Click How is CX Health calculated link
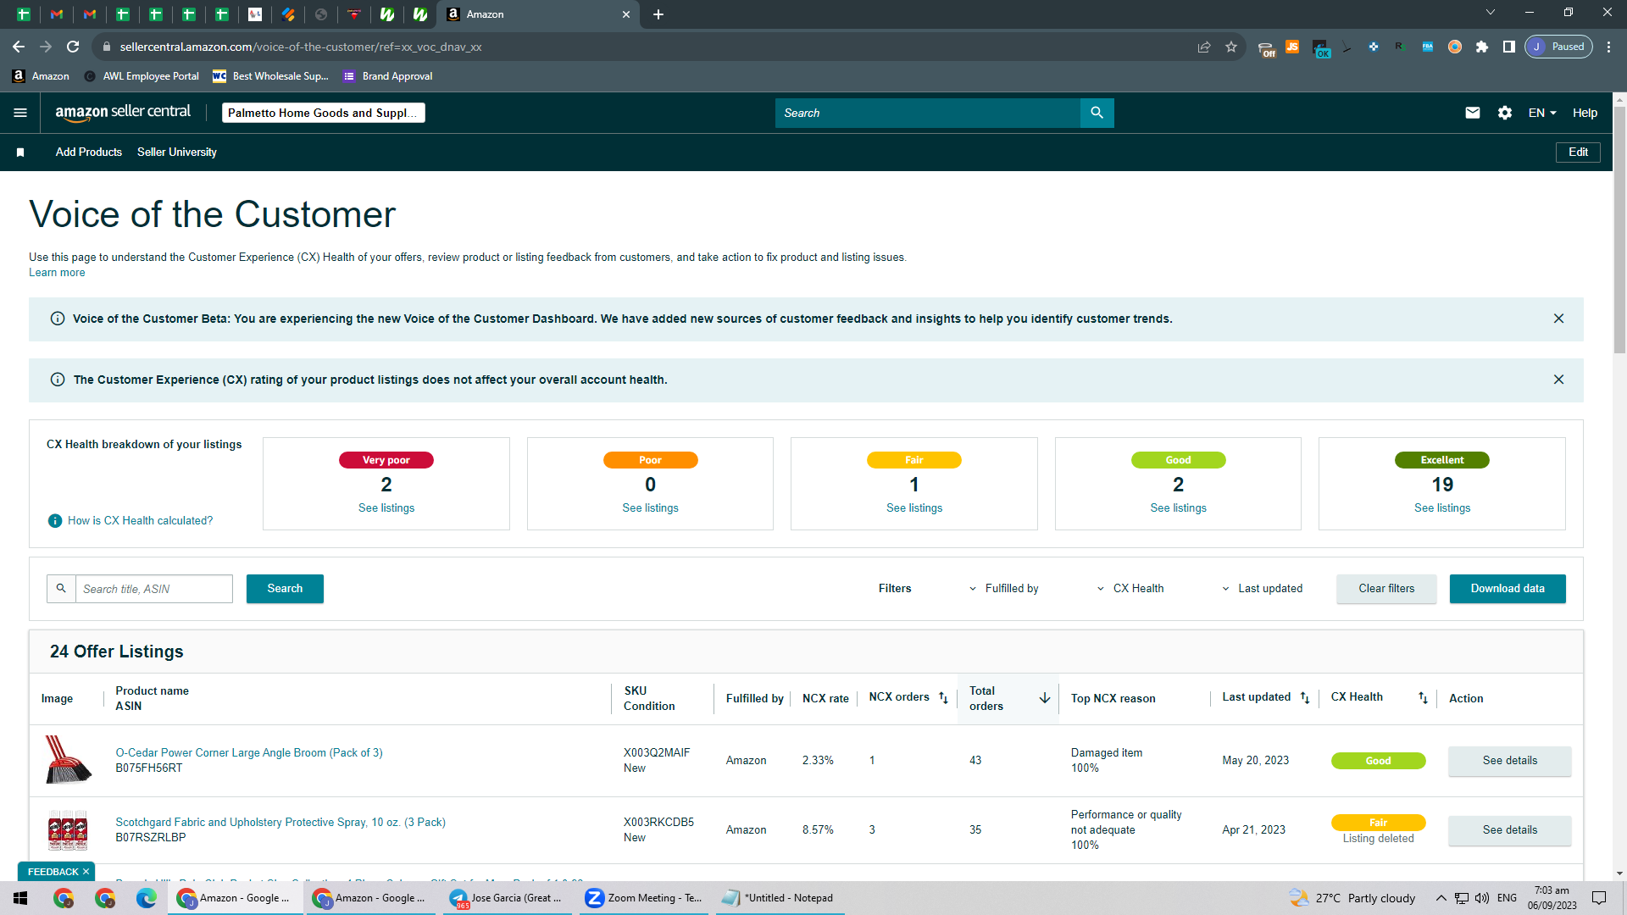Screen dimensions: 1627x915 [141, 521]
